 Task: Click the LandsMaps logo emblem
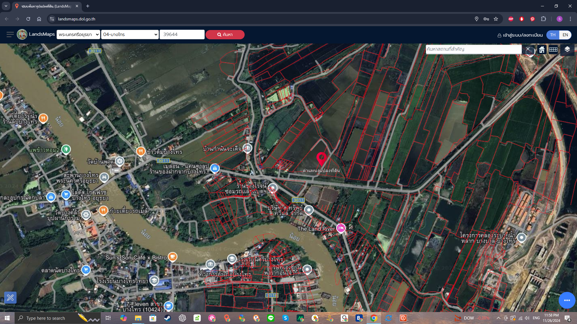(x=22, y=34)
